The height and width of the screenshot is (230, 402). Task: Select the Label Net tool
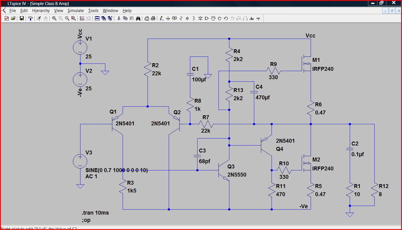175,18
